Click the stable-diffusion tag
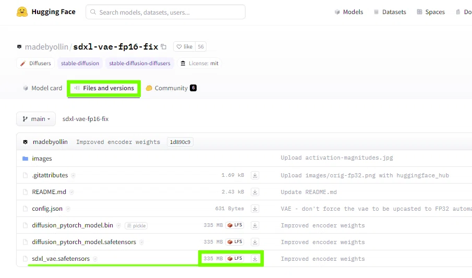Image resolution: width=472 pixels, height=278 pixels. 80,63
